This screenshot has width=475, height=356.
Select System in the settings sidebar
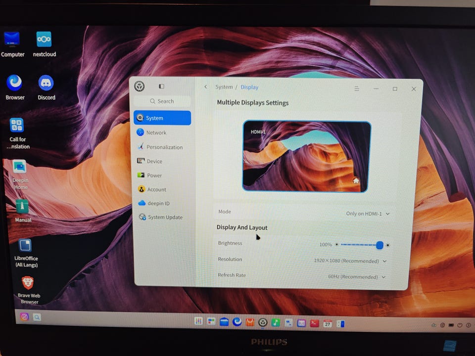(x=162, y=118)
